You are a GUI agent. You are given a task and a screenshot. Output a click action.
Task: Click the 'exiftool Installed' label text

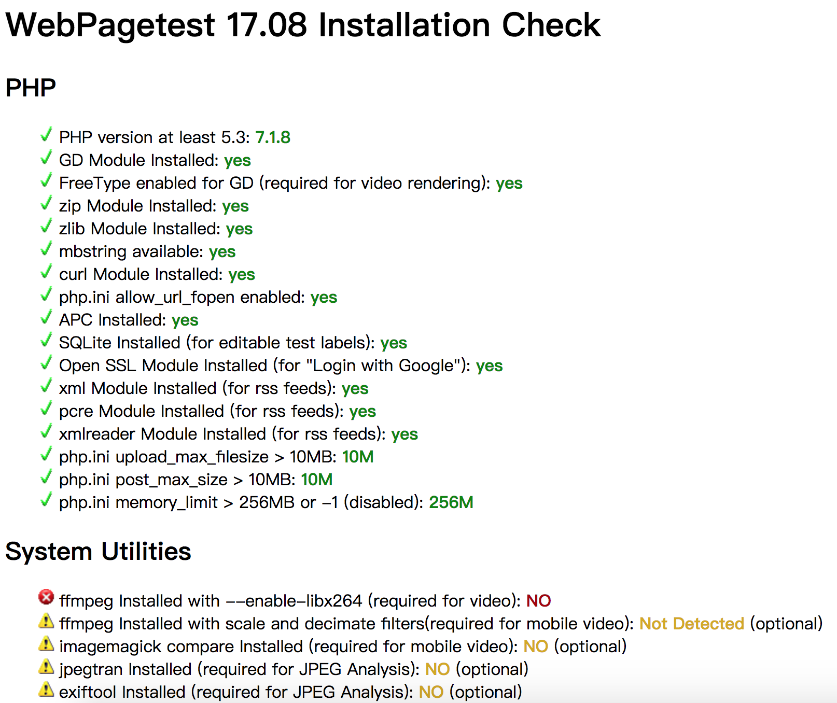[122, 692]
